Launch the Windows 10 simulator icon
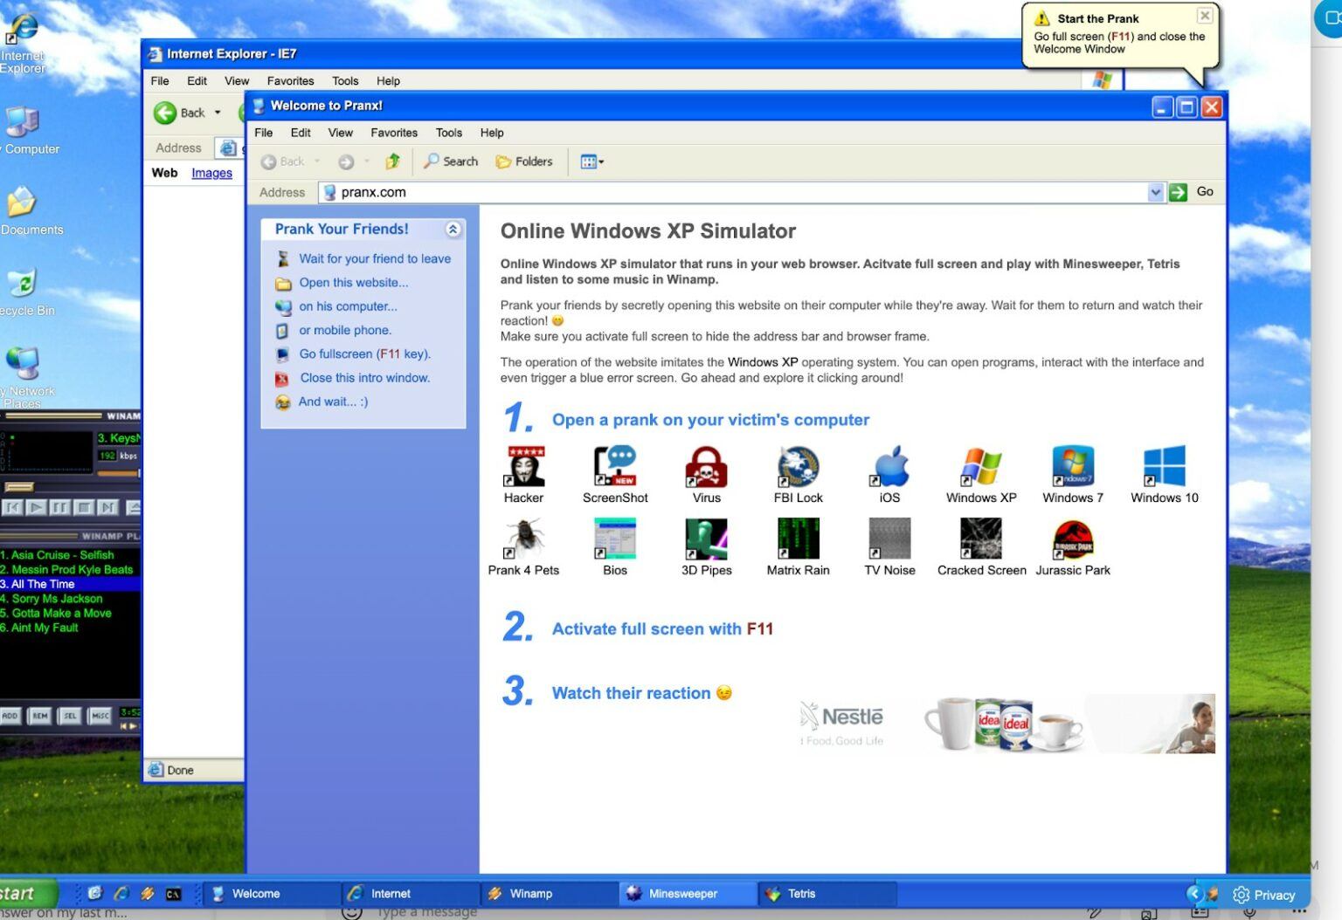Viewport: 1342px width, 920px height. pos(1164,467)
